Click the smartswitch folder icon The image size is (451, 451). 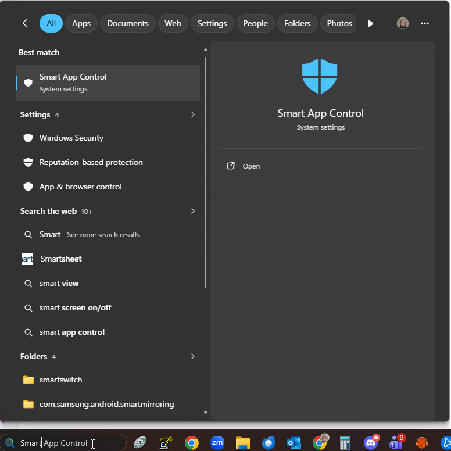coord(28,380)
